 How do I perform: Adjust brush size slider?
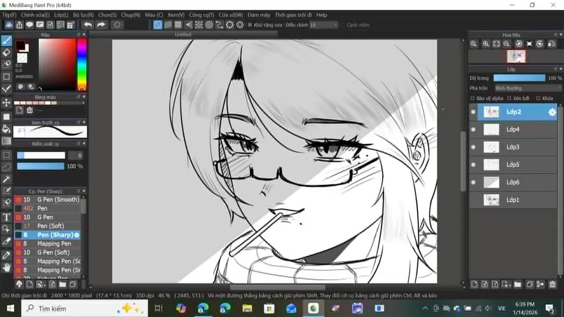pyautogui.click(x=41, y=155)
